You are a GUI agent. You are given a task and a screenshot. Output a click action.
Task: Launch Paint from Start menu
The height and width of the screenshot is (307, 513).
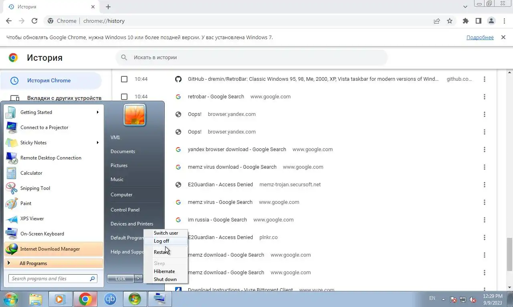(x=54, y=203)
